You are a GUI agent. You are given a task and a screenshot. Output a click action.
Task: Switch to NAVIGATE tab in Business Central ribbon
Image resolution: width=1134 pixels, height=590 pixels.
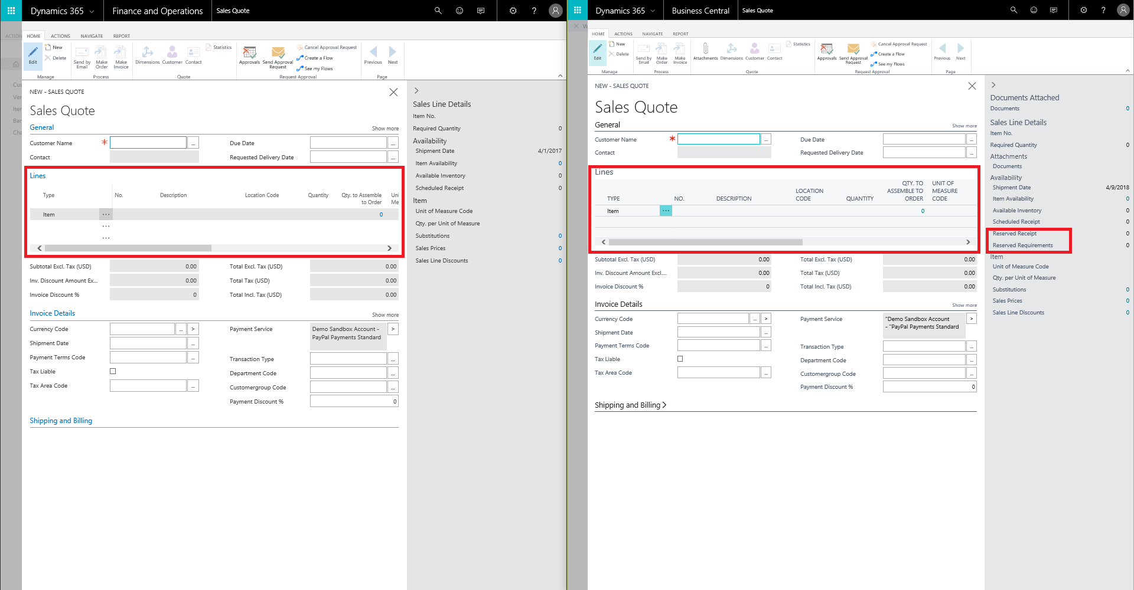pyautogui.click(x=653, y=34)
